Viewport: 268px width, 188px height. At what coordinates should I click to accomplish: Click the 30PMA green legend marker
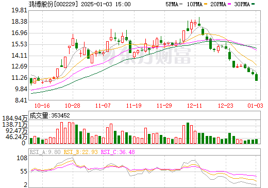tap(253, 4)
